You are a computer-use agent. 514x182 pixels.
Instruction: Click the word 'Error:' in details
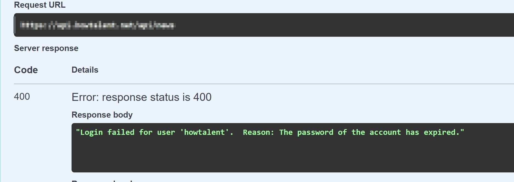(x=85, y=97)
